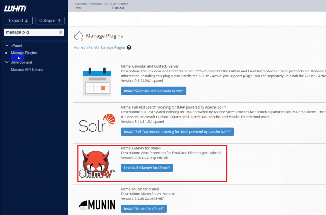Open the help question mark icon
This screenshot has height=215, width=326.
click(129, 47)
